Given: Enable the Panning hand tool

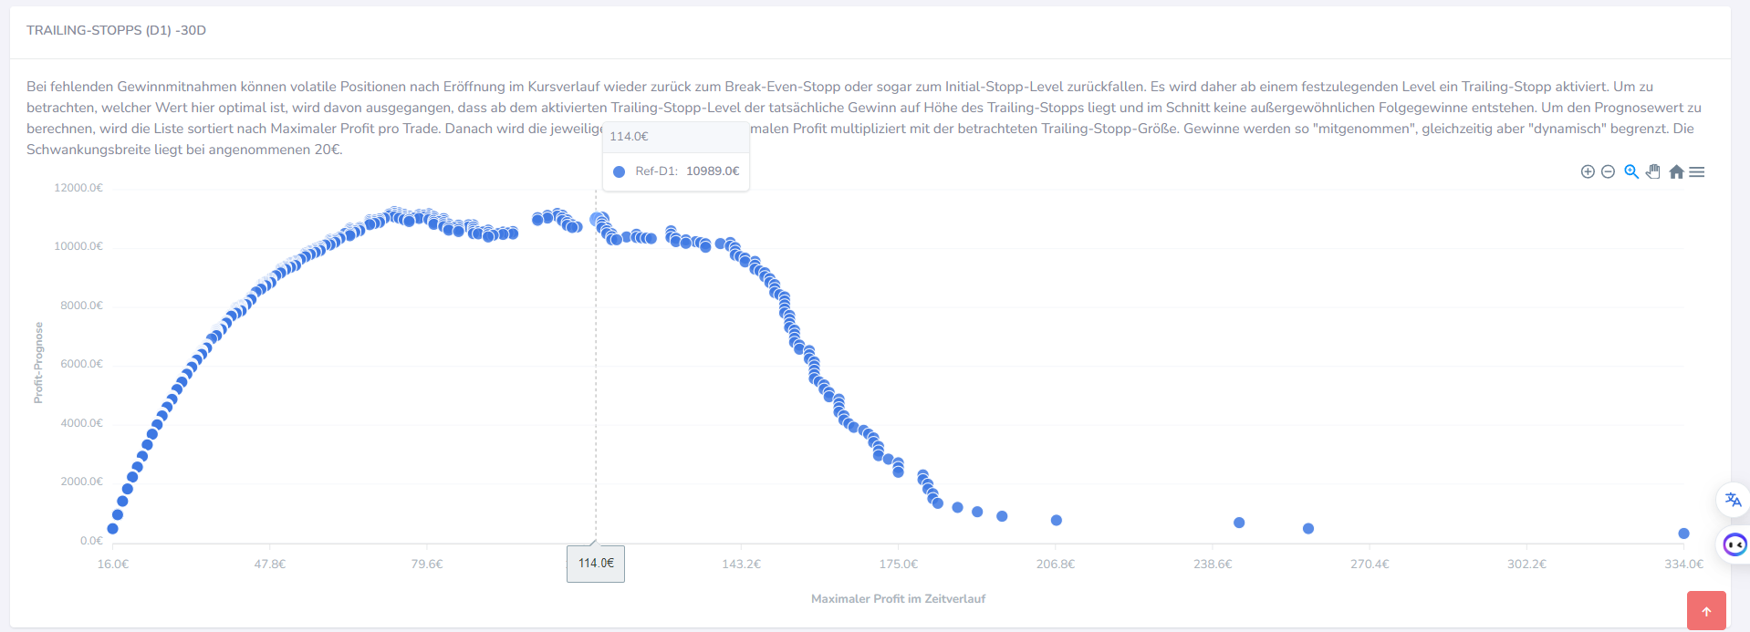Looking at the screenshot, I should click(1653, 171).
